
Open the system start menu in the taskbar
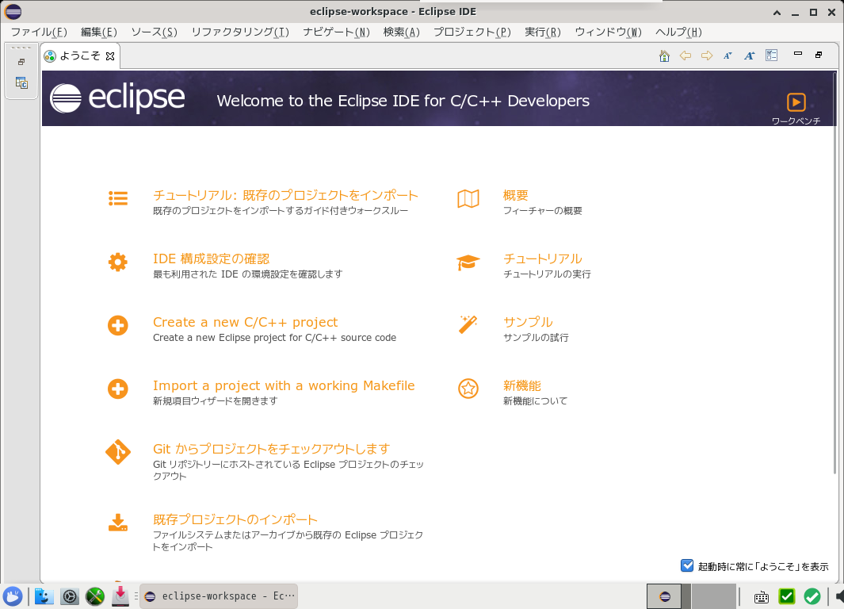[13, 596]
